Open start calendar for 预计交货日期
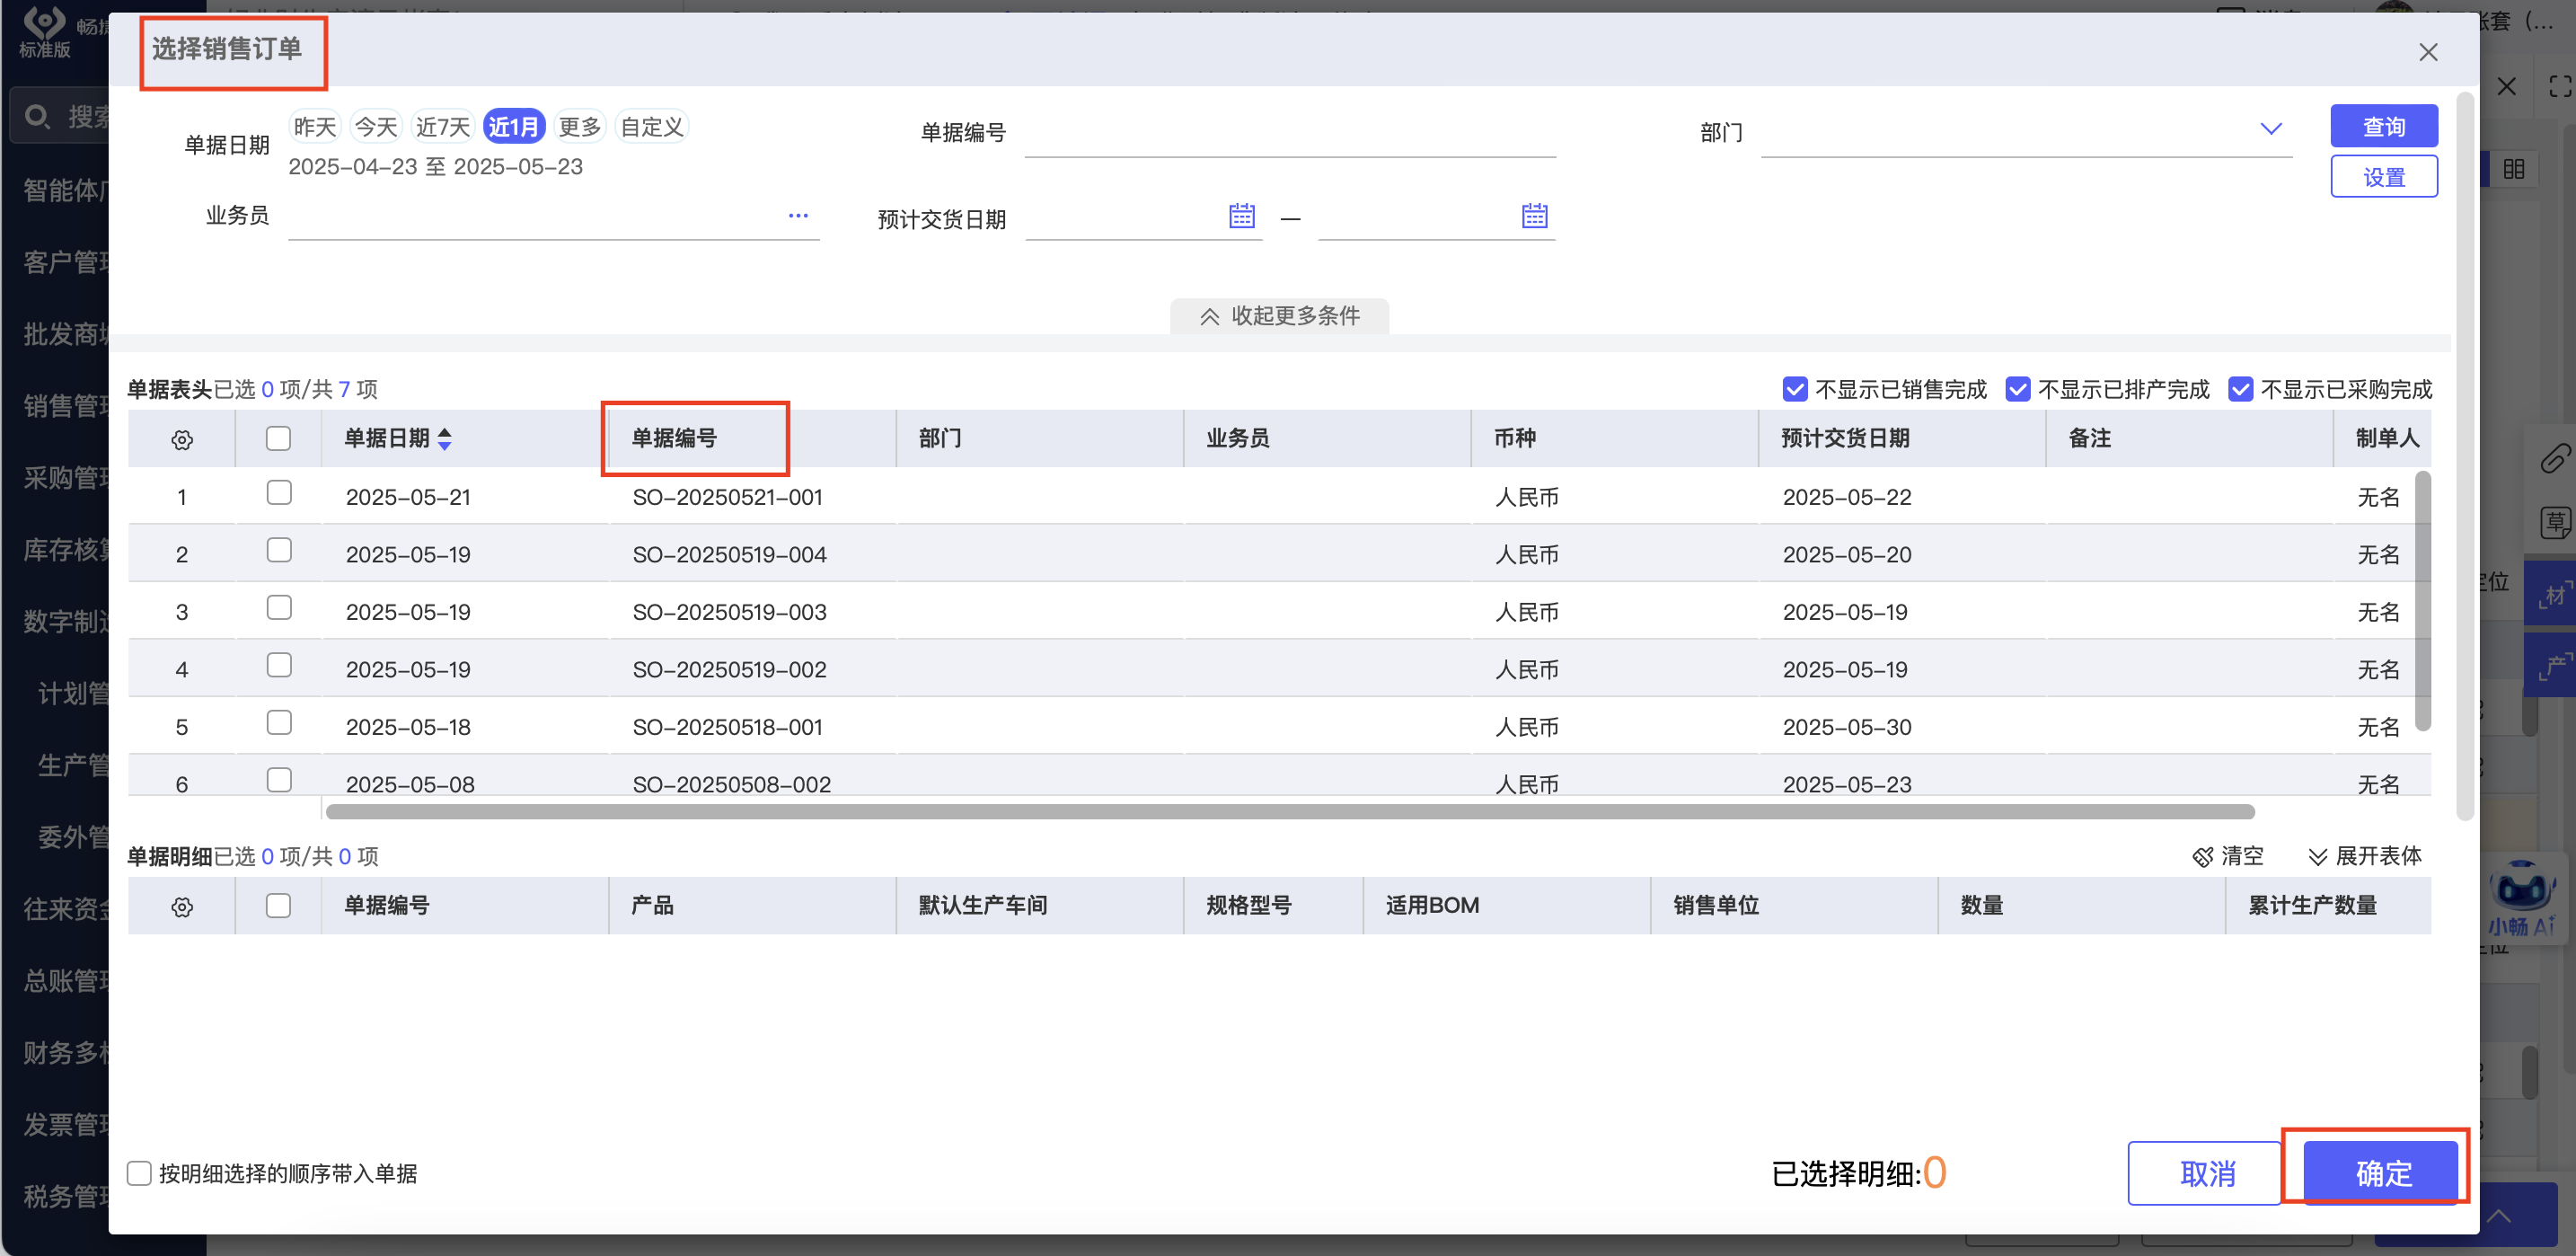This screenshot has width=2576, height=1256. tap(1241, 215)
